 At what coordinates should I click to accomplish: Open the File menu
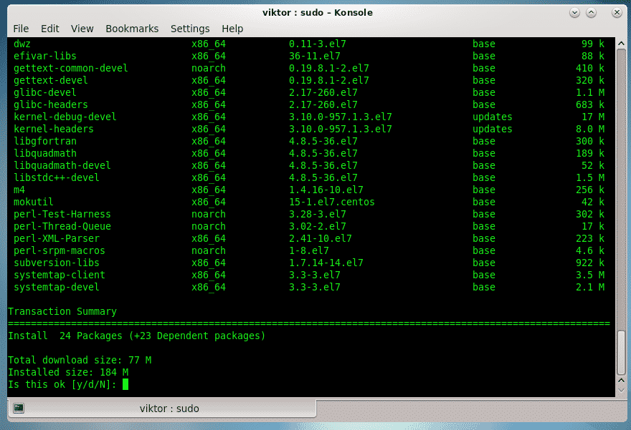pos(21,29)
